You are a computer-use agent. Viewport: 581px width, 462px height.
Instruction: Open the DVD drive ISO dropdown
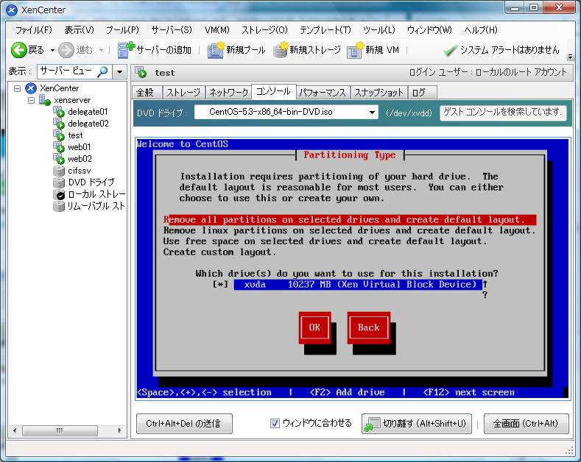pyautogui.click(x=372, y=112)
